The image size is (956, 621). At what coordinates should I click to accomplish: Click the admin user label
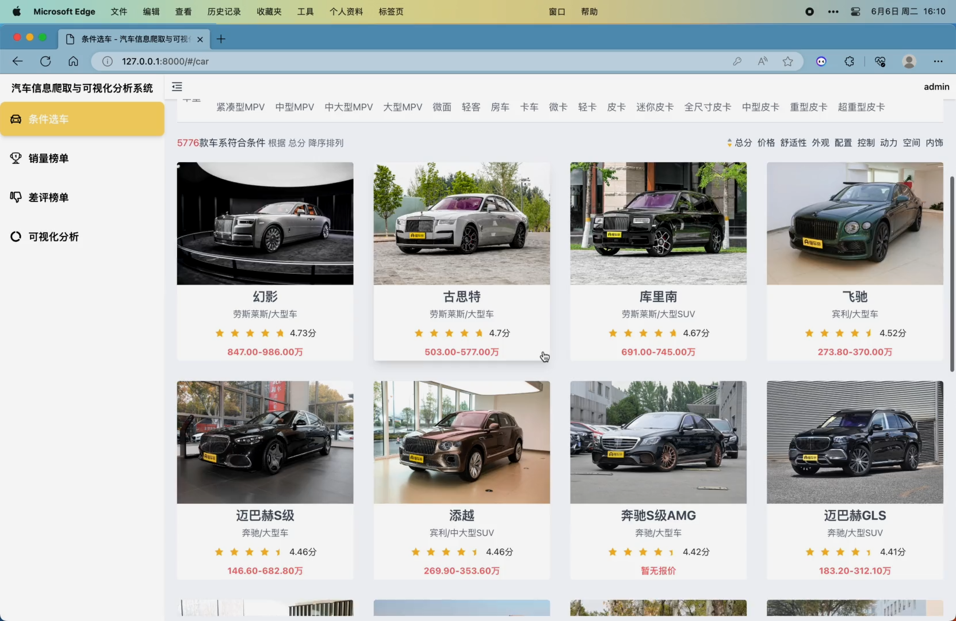936,87
